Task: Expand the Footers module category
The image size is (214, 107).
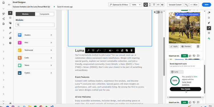Action: [35, 73]
